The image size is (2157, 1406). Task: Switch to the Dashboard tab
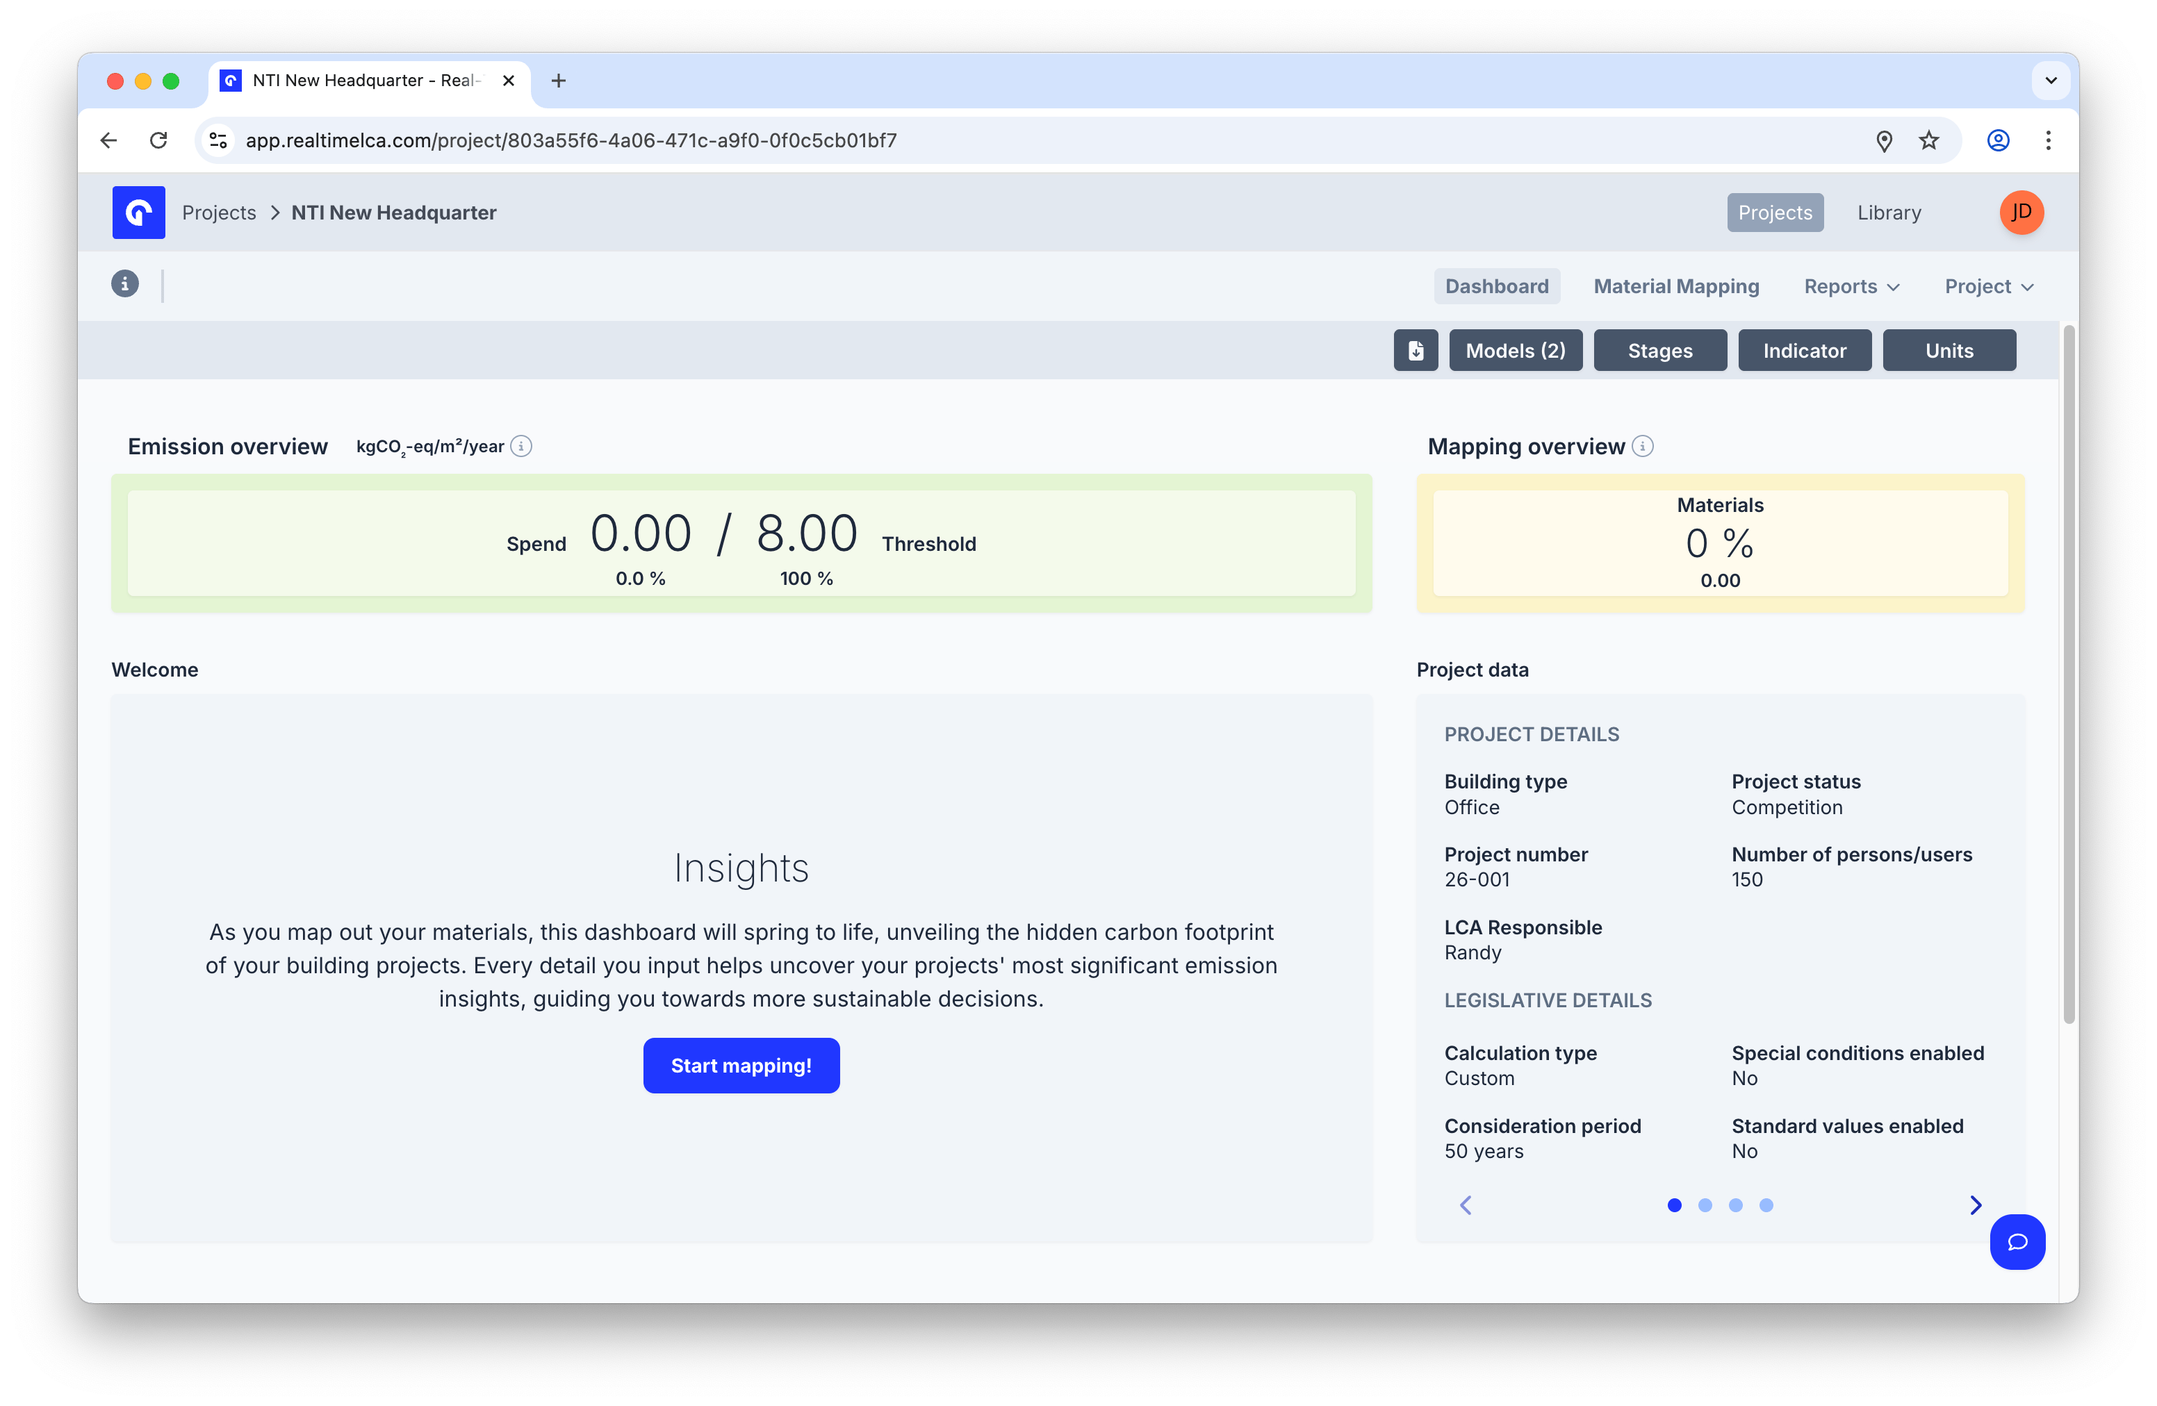(1498, 286)
